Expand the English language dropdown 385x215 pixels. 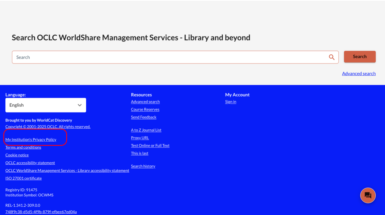coord(46,105)
